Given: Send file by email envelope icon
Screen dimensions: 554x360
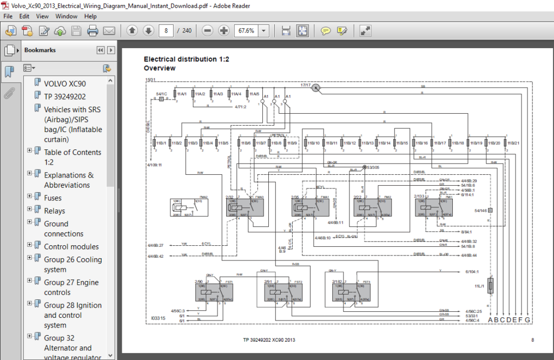Looking at the screenshot, I should pos(109,31).
